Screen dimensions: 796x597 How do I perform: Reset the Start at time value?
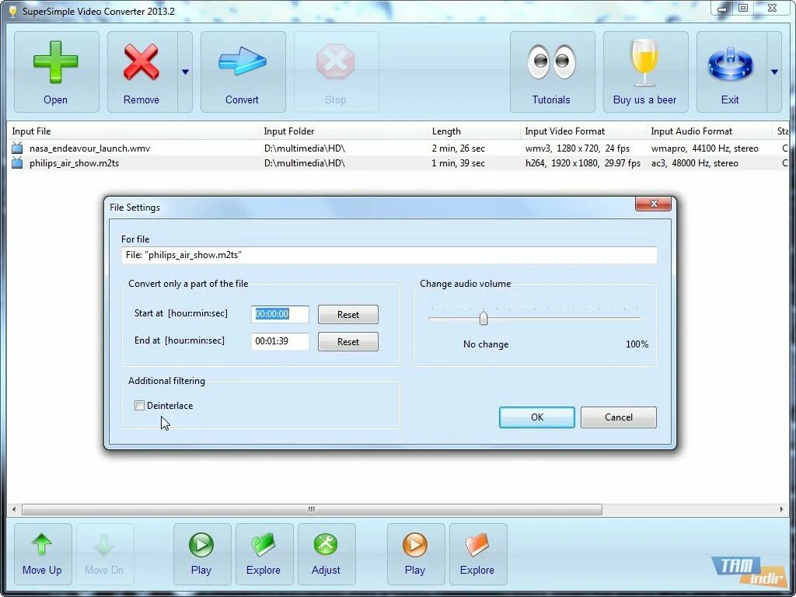[347, 314]
